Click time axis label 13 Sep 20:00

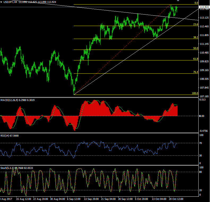pos(91,199)
